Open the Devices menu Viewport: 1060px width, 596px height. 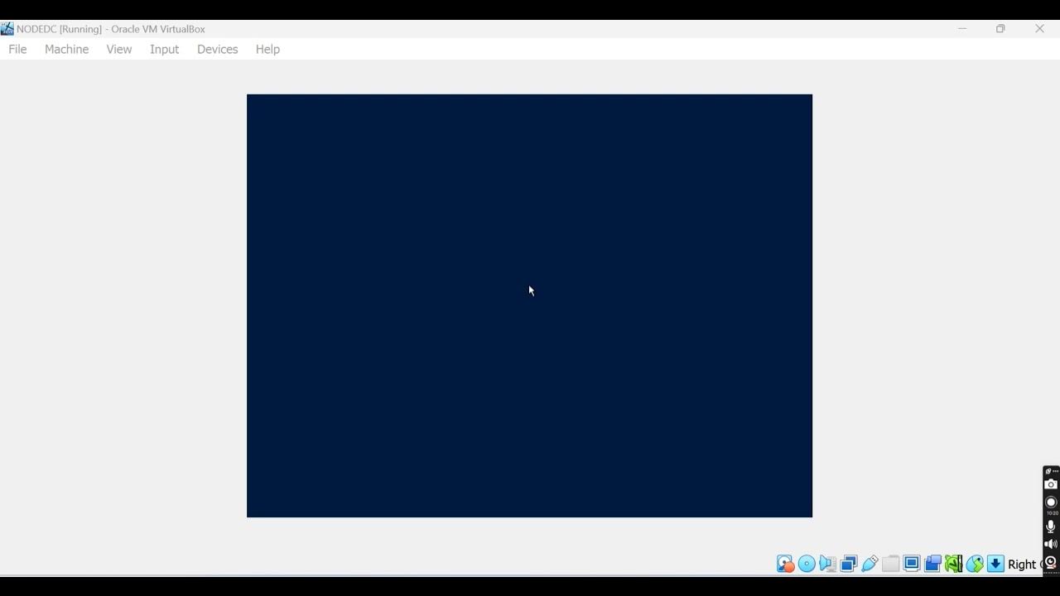point(217,49)
